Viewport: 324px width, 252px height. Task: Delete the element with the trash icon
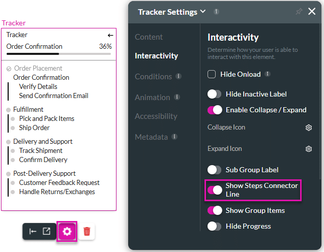(87, 232)
